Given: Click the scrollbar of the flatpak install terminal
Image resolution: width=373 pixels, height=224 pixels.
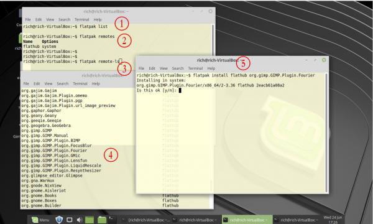Looking at the screenshot, I should tap(326, 133).
